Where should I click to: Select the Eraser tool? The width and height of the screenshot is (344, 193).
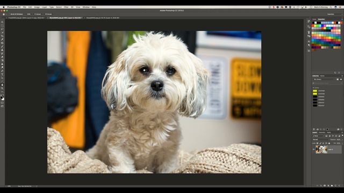coord(2,57)
